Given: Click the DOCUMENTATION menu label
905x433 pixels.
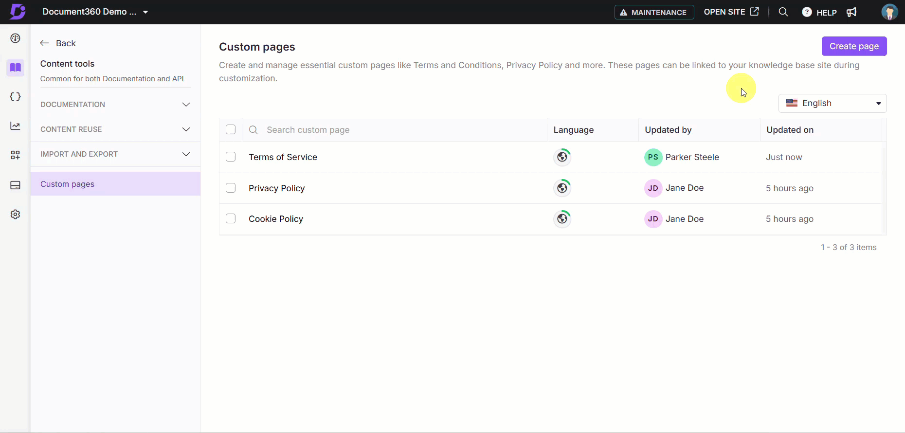Looking at the screenshot, I should 72,105.
